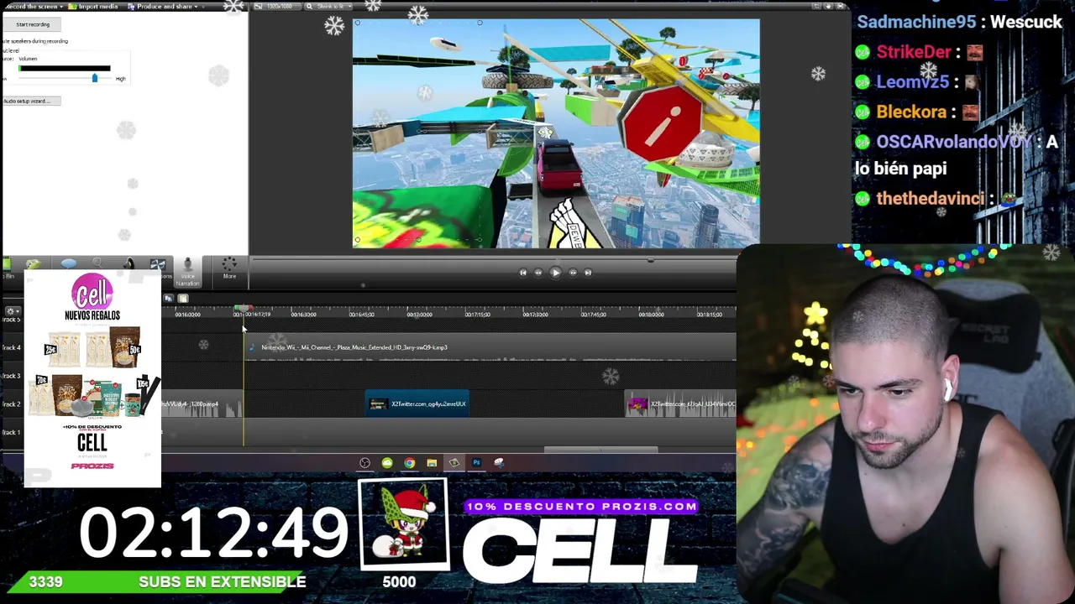Click the Produce and share film icon
1075x604 pixels.
click(x=132, y=7)
